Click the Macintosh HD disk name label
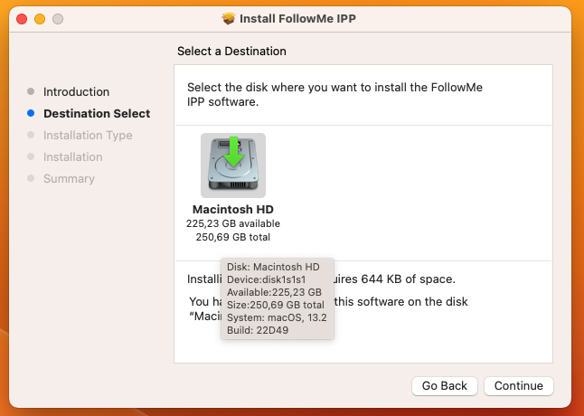 tap(233, 209)
